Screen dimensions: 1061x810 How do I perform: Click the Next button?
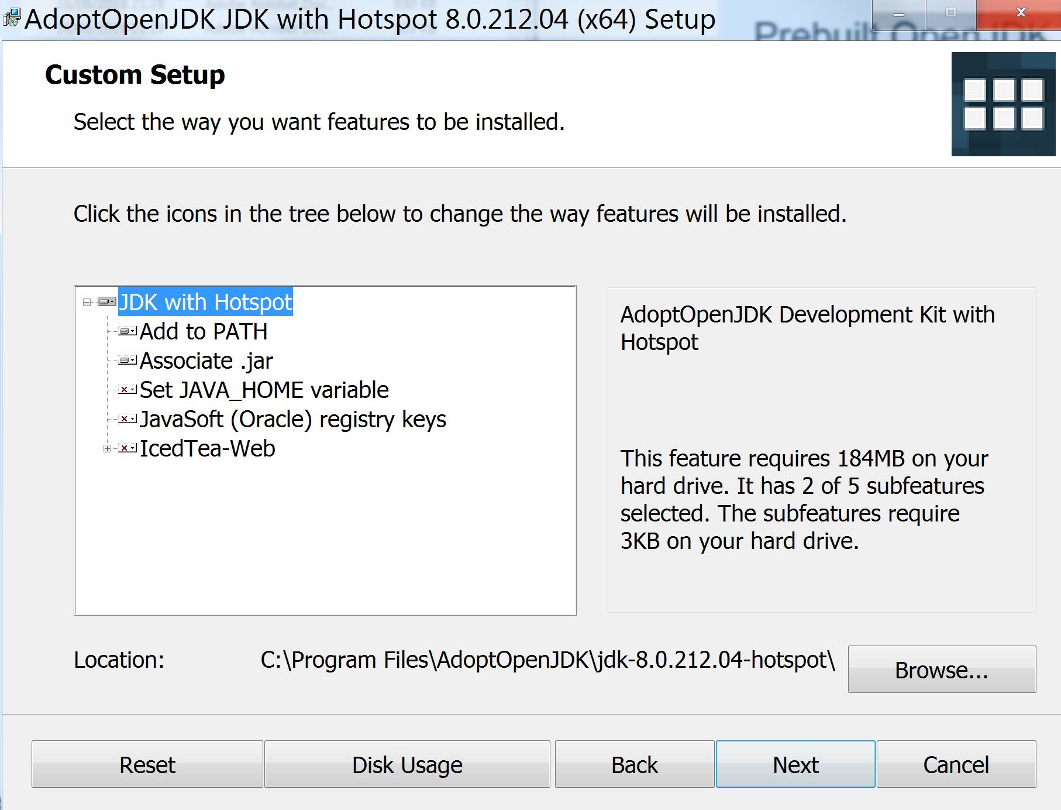coord(795,764)
